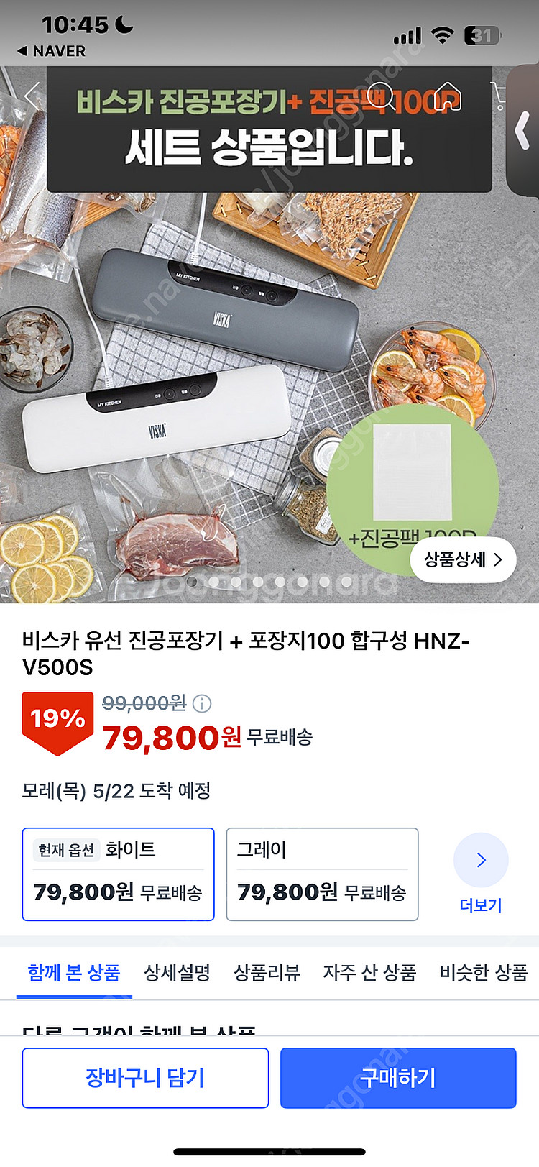Return to NAVER app link

click(x=51, y=51)
